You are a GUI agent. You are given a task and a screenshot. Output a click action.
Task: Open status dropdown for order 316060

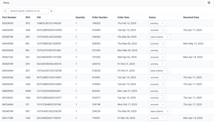click(157, 84)
